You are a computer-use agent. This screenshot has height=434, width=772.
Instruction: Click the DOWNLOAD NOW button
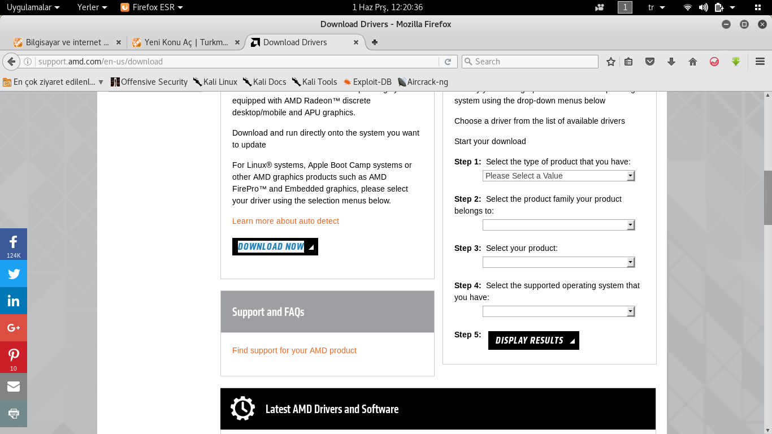(x=275, y=246)
